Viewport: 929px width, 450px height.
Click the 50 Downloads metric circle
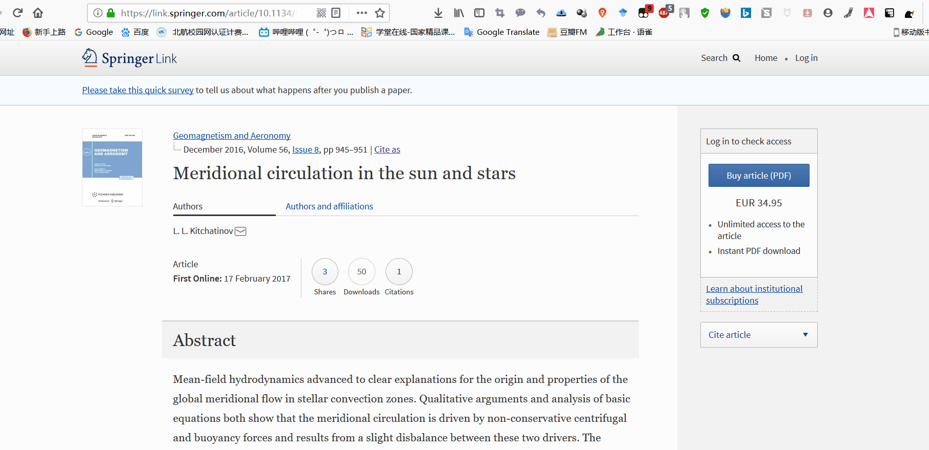tap(361, 272)
